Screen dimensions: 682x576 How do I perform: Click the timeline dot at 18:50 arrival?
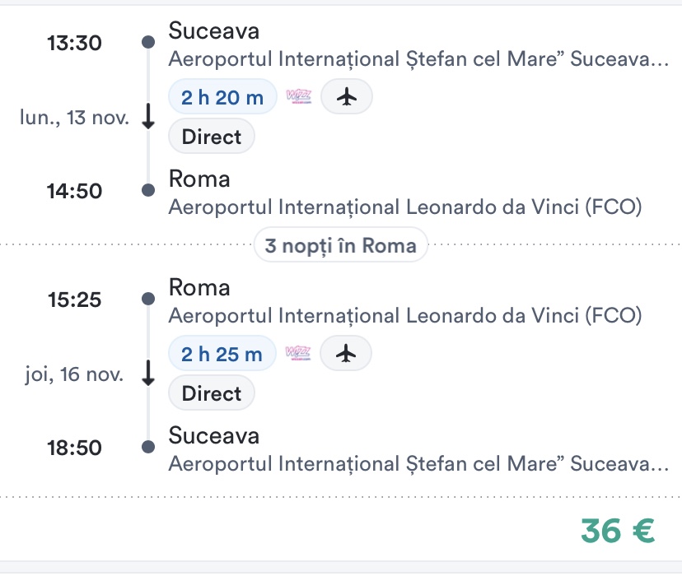tap(148, 447)
